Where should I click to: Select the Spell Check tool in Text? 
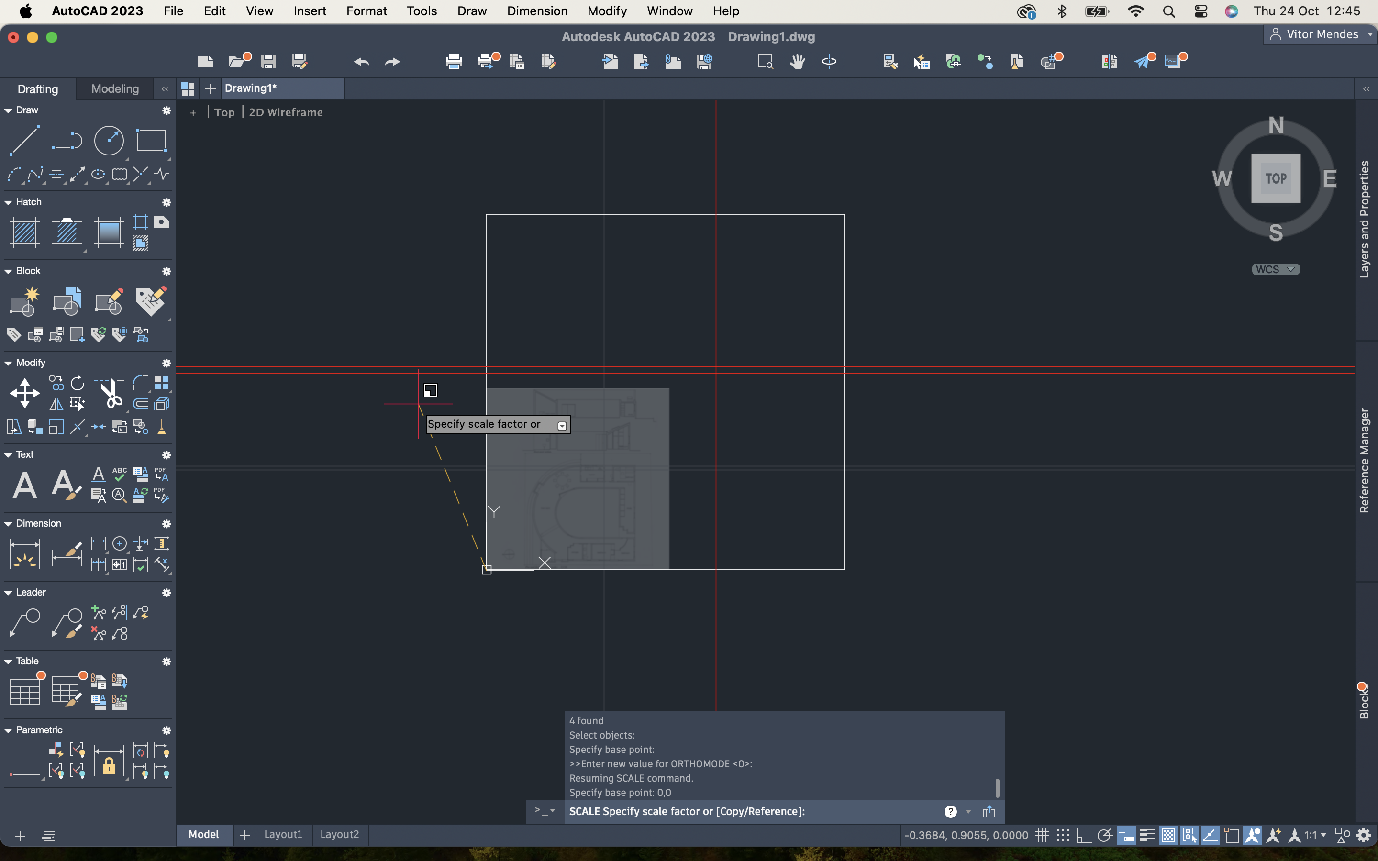click(x=120, y=475)
